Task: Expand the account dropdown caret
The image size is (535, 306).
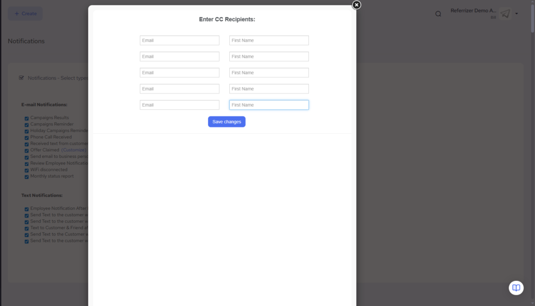Action: (x=517, y=14)
